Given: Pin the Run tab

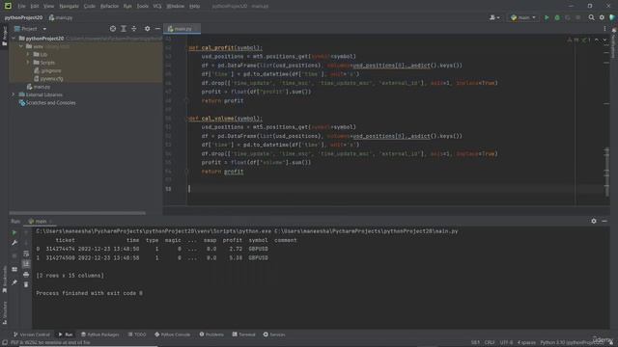Looking at the screenshot, I should click(x=14, y=282).
